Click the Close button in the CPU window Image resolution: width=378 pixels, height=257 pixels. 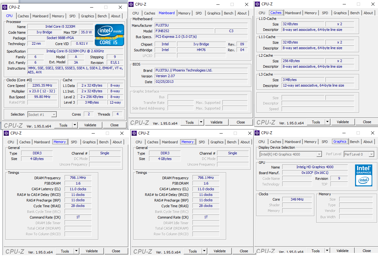point(114,125)
